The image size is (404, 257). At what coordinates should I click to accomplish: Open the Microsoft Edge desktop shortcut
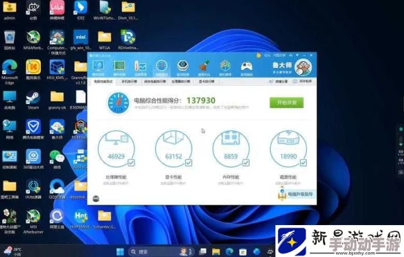(x=10, y=72)
